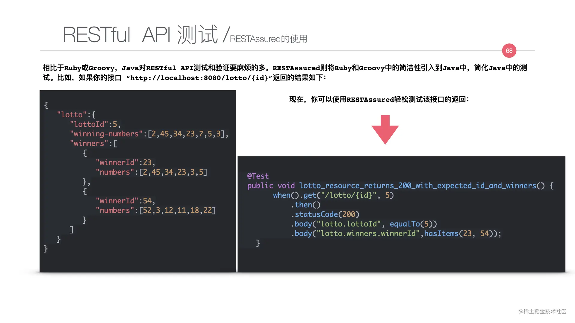Click the "winnerId":23 line
The width and height of the screenshot is (575, 323).
(x=125, y=162)
